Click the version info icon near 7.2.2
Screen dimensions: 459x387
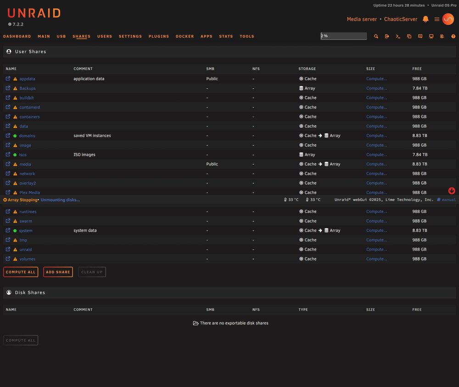[10, 24]
